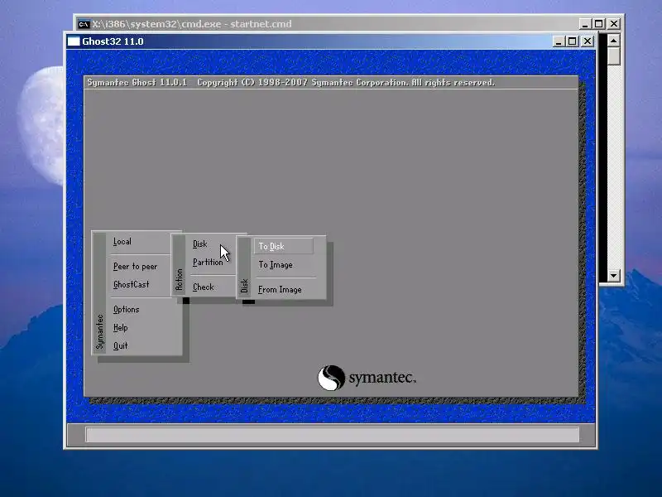Viewport: 662px width, 497px height.
Task: Click the Symantec Ghost 11.0.1 copyright header
Action: coord(291,82)
